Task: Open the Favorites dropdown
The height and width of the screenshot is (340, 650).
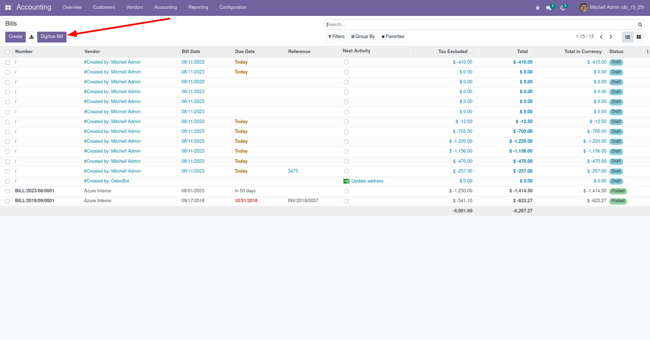Action: point(393,37)
